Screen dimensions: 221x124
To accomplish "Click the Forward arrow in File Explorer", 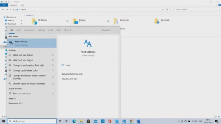I will 7,9.
